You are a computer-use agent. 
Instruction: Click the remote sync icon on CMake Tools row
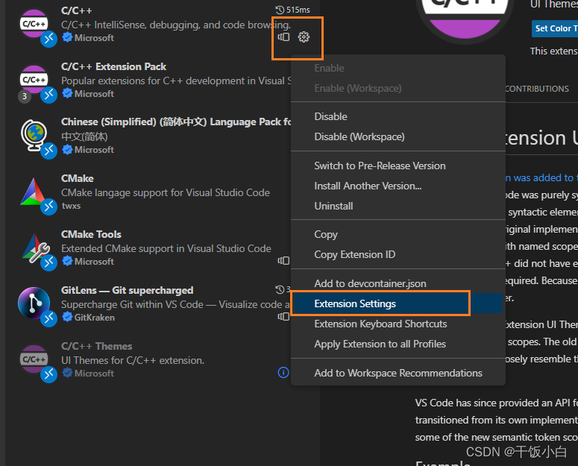coord(283,261)
